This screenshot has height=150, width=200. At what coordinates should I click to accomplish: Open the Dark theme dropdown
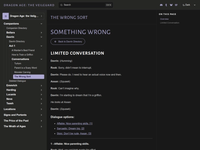pos(189,5)
